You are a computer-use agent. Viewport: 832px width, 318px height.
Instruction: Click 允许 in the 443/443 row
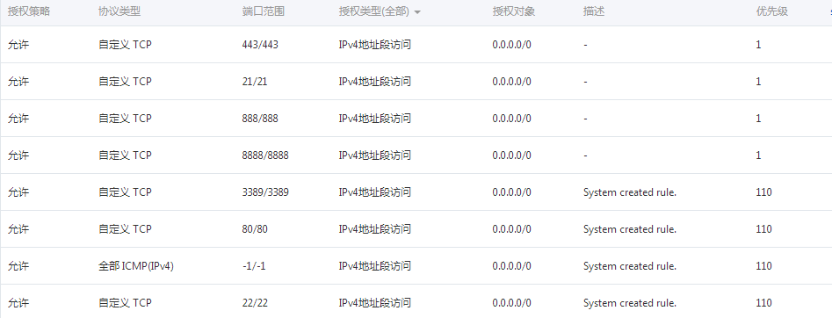point(18,45)
